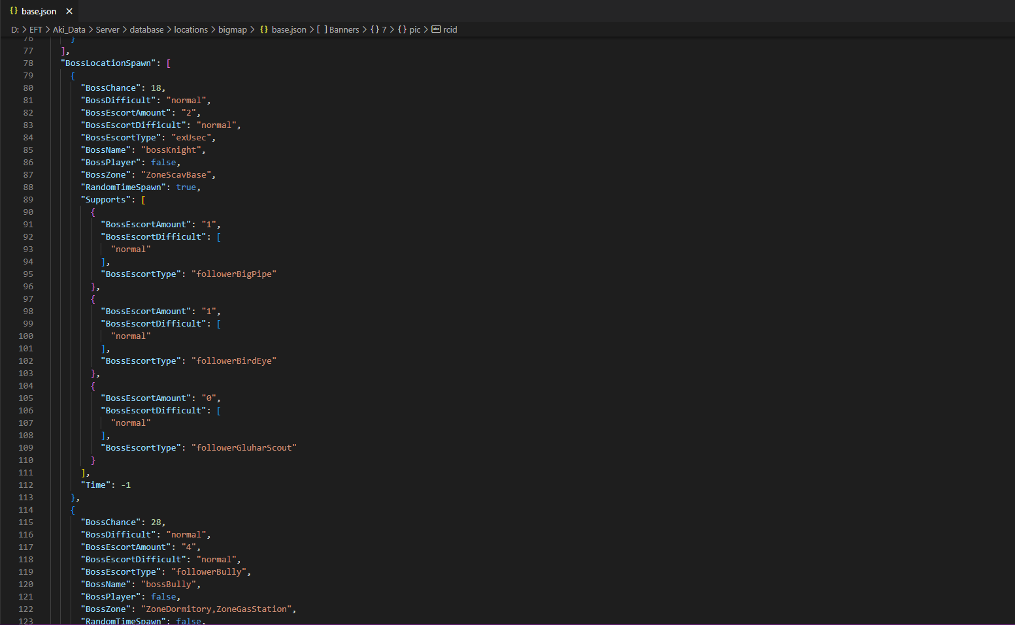Image resolution: width=1015 pixels, height=625 pixels.
Task: Select the bigmap breadcrumb item
Action: click(233, 29)
